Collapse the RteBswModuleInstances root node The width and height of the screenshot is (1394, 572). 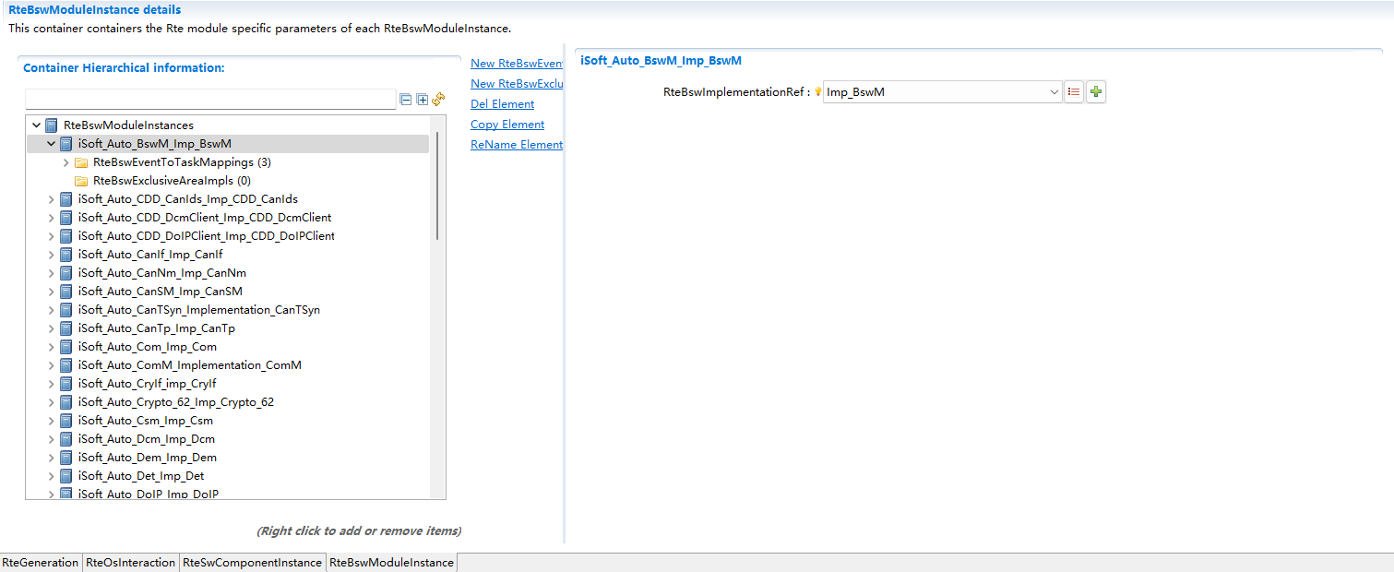pos(37,125)
